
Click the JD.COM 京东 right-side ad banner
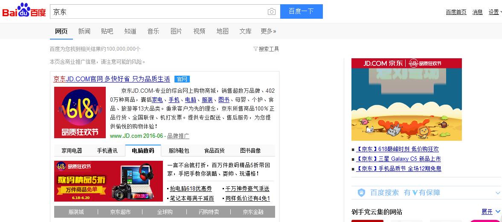click(406, 100)
